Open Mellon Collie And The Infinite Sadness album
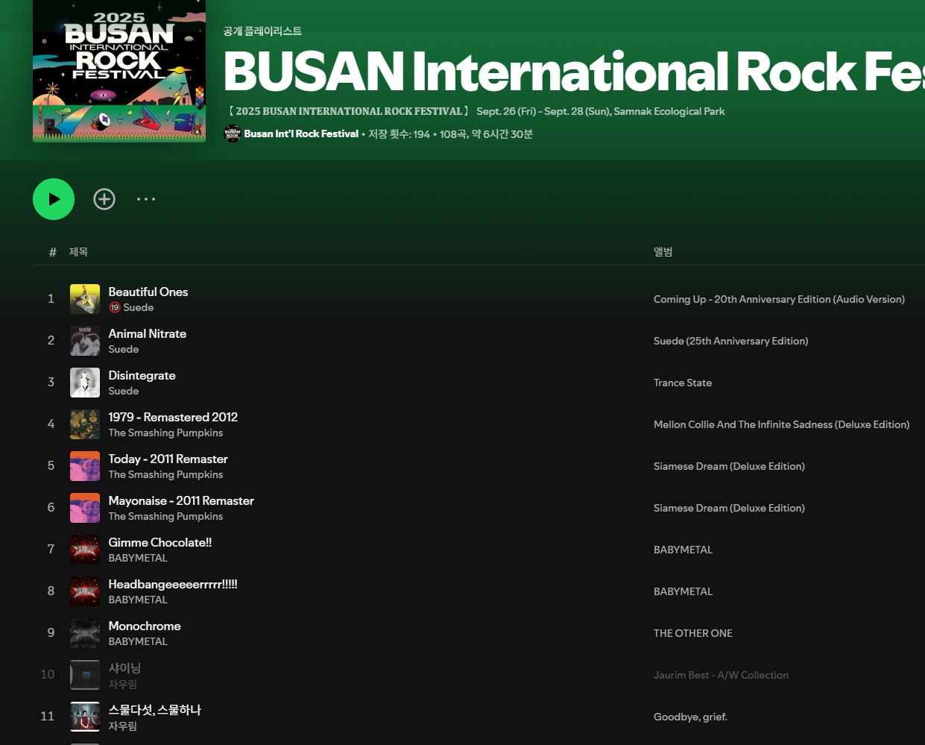Viewport: 925px width, 745px height. (x=781, y=424)
